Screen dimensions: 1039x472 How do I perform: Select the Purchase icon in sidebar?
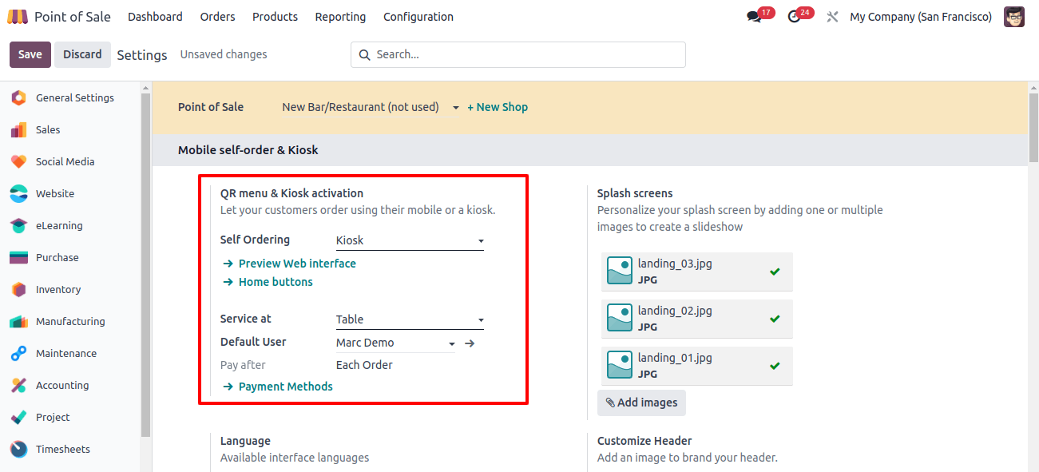tap(19, 258)
